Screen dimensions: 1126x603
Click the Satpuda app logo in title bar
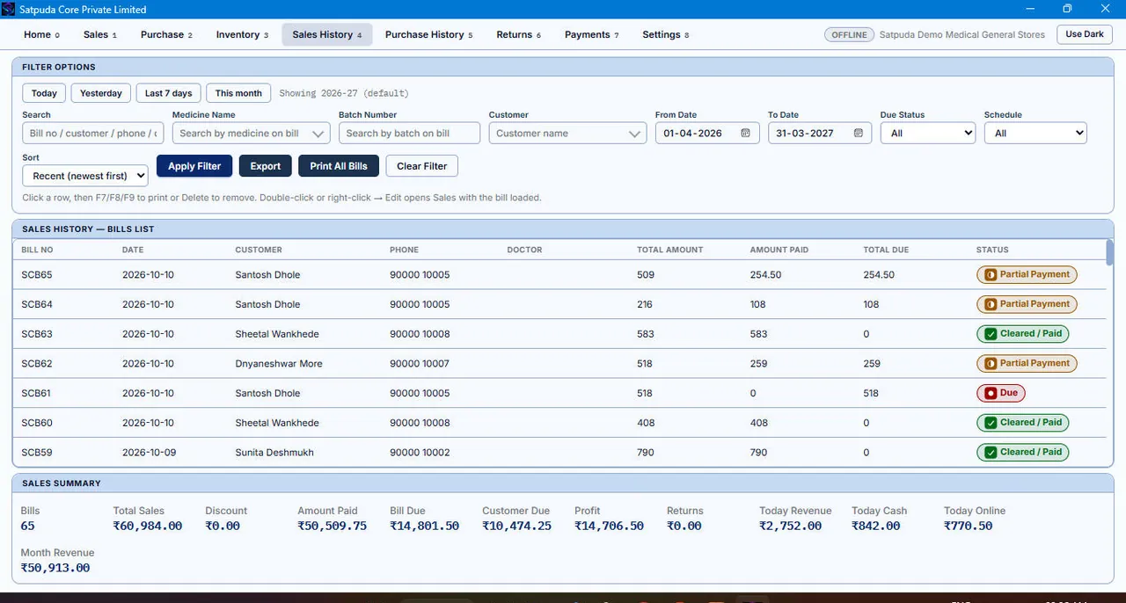coord(9,9)
